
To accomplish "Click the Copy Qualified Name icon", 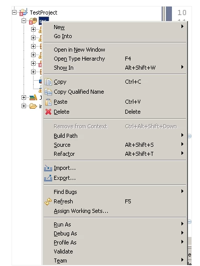I will click(48, 92).
